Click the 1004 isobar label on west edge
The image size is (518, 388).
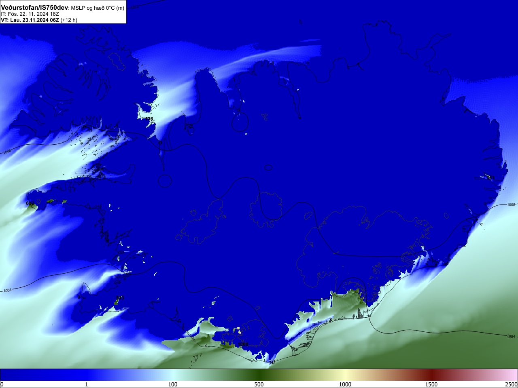pos(7,290)
